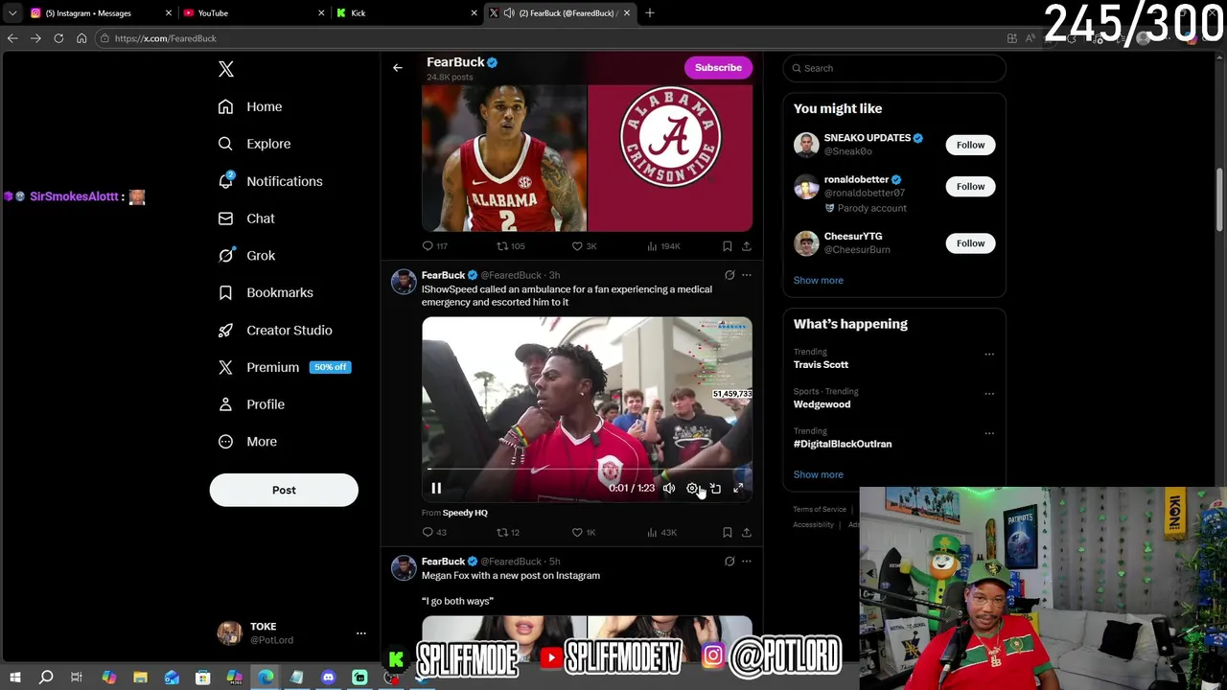Toggle picture-in-picture on video
Viewport: 1227px width, 690px height.
pos(715,489)
